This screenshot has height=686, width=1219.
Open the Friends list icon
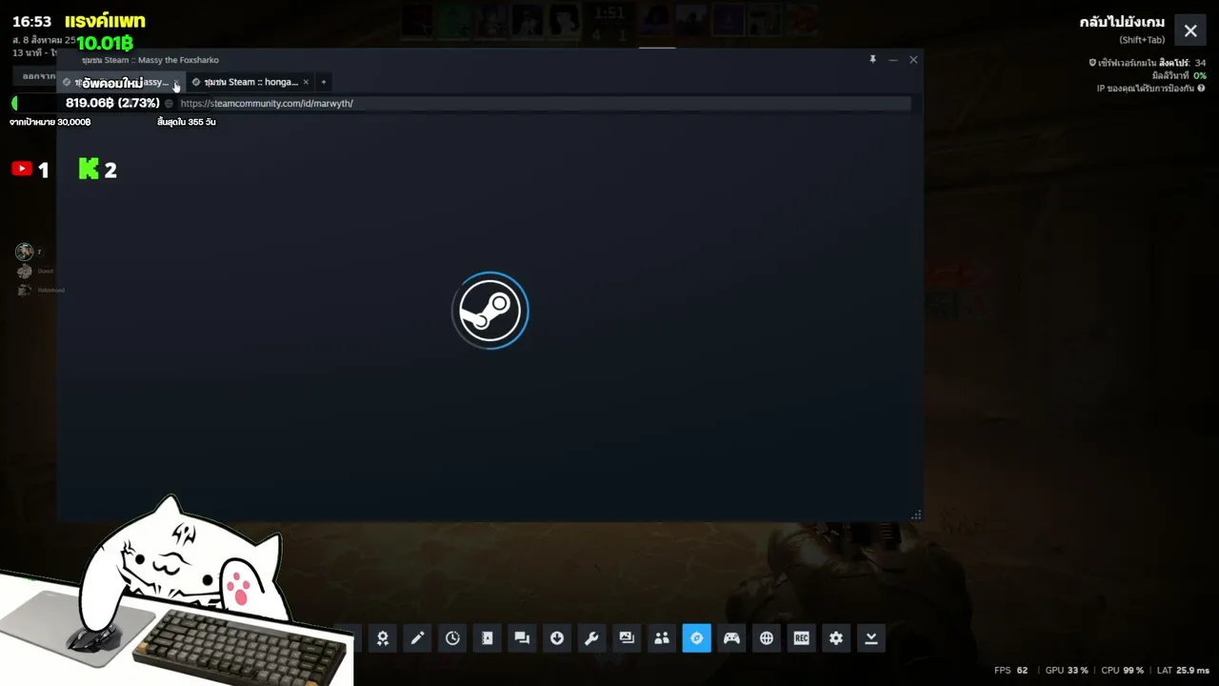coord(662,638)
